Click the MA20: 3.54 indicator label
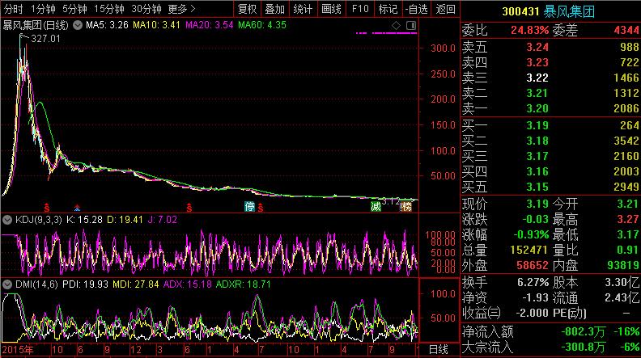The height and width of the screenshot is (358, 641). point(210,25)
